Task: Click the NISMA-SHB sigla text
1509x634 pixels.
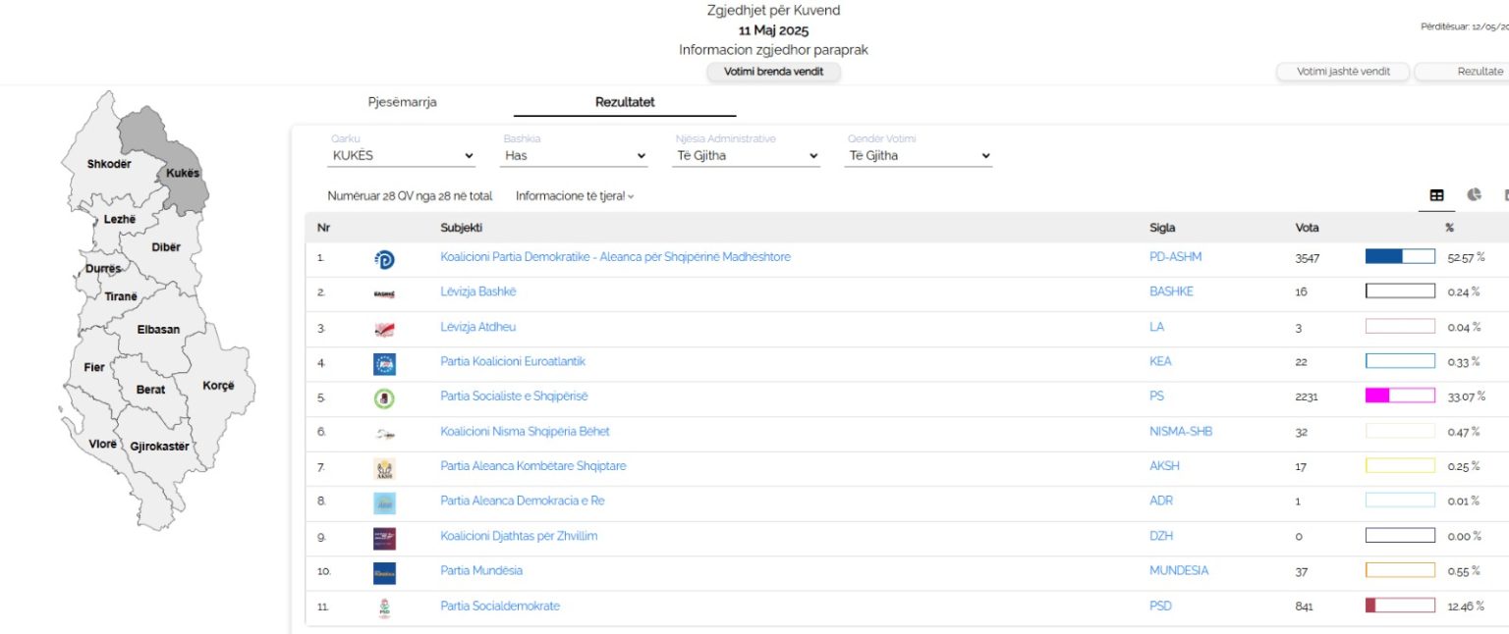Action: pyautogui.click(x=1181, y=431)
